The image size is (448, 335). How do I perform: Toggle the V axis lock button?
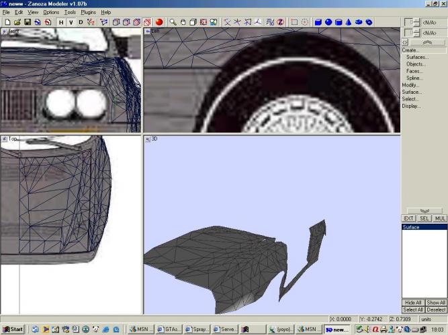71,22
